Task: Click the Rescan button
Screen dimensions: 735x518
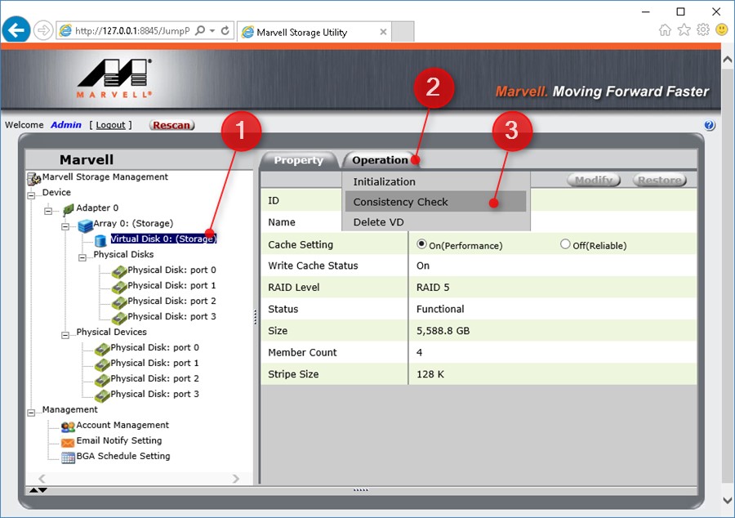Action: (x=173, y=125)
